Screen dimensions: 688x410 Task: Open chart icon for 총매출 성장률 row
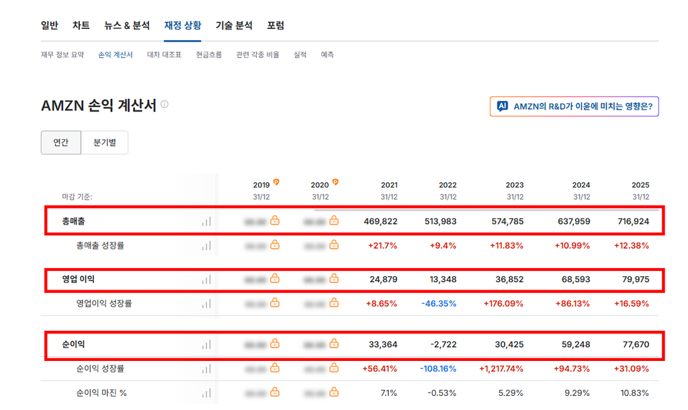click(206, 246)
